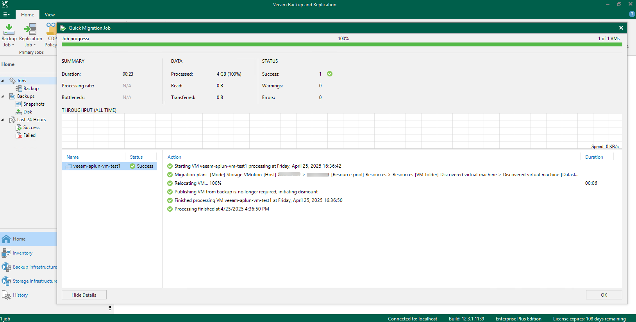This screenshot has height=322, width=636.
Task: Click the VM icon beside veeam-aplun-vm-test1
Action: point(69,166)
